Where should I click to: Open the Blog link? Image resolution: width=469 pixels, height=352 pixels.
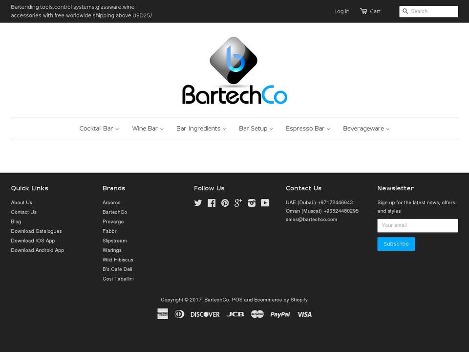tap(16, 222)
